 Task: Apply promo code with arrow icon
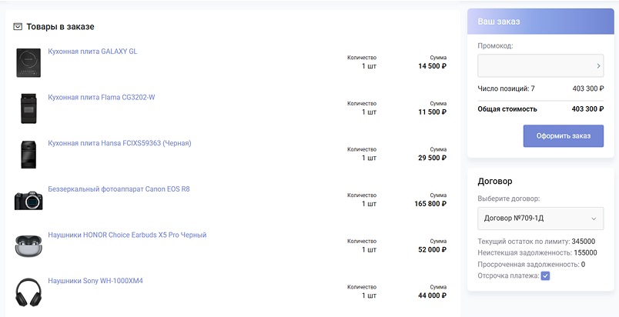(599, 66)
